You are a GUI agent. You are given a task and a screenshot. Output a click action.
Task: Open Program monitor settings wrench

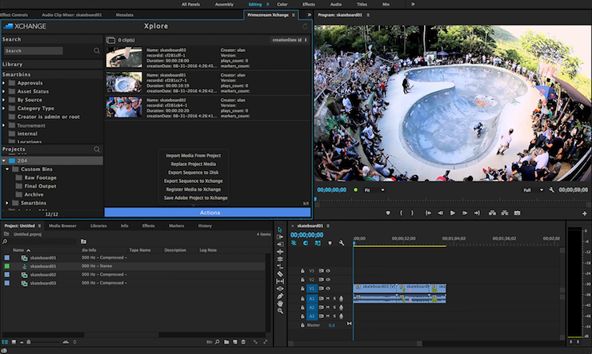pyautogui.click(x=552, y=190)
